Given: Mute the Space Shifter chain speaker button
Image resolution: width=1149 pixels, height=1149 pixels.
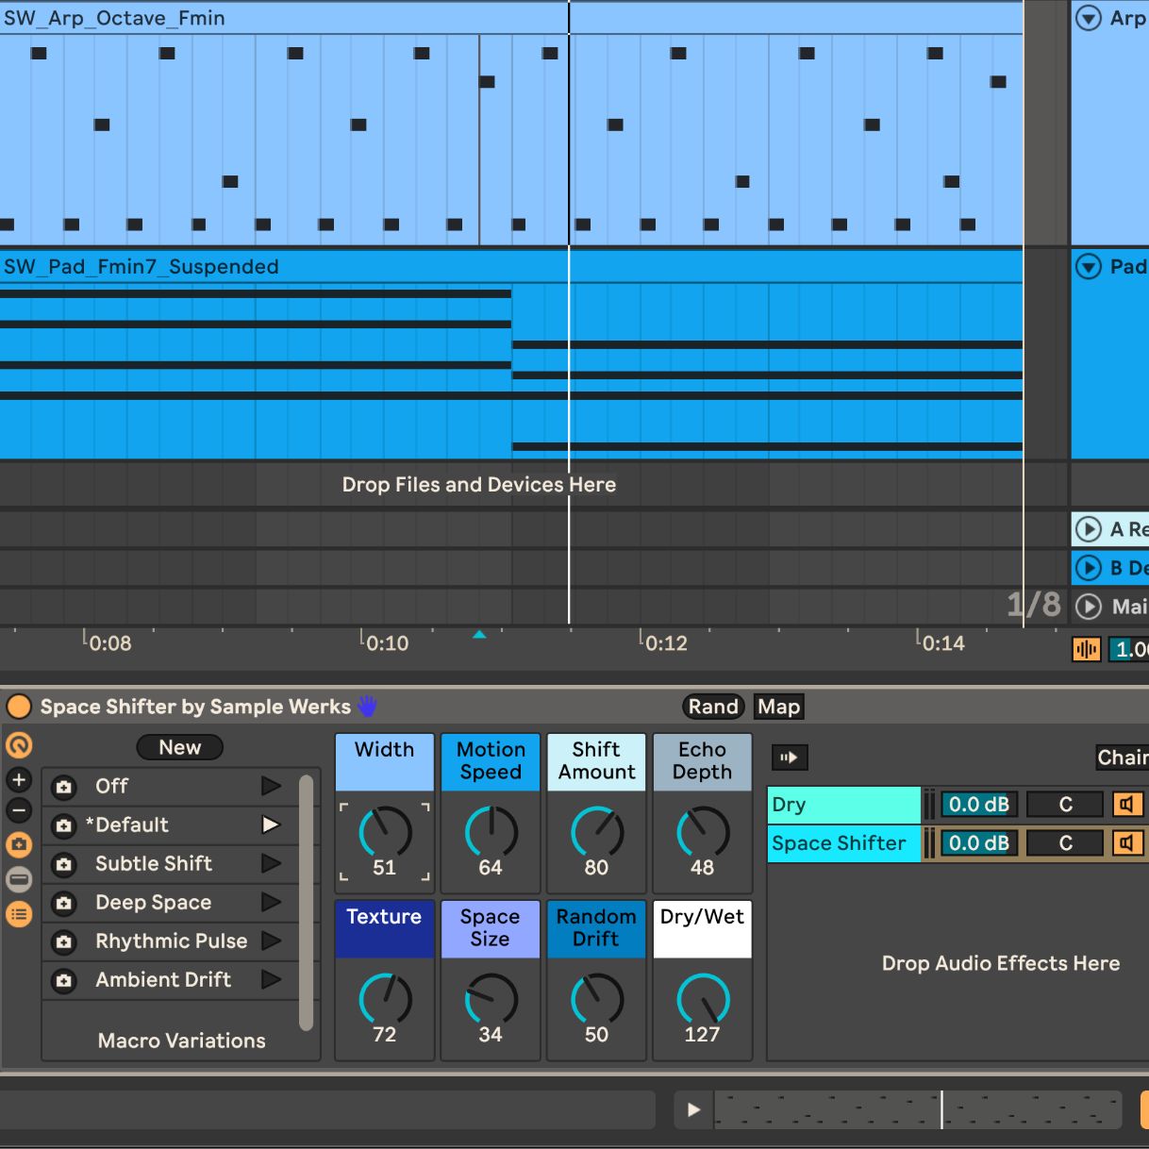Looking at the screenshot, I should (x=1126, y=843).
